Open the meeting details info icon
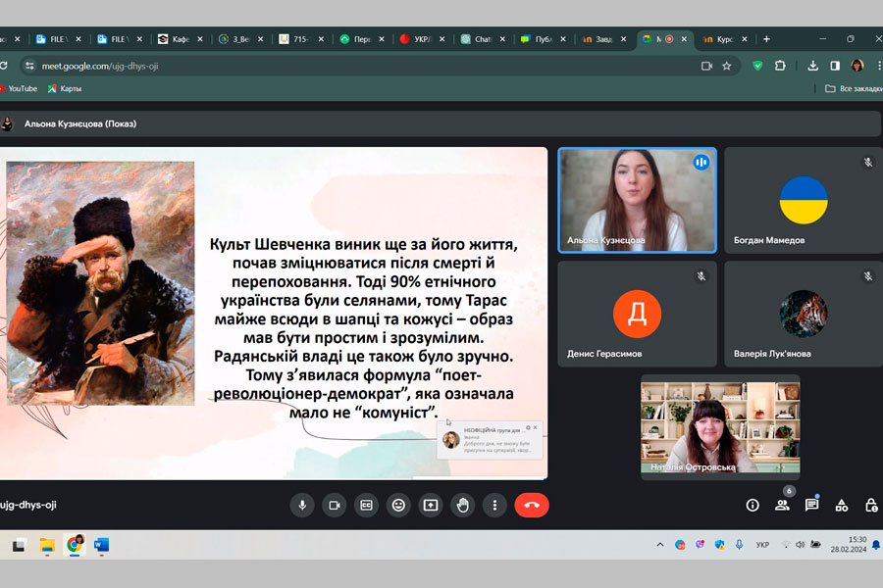This screenshot has width=883, height=588. 753,505
